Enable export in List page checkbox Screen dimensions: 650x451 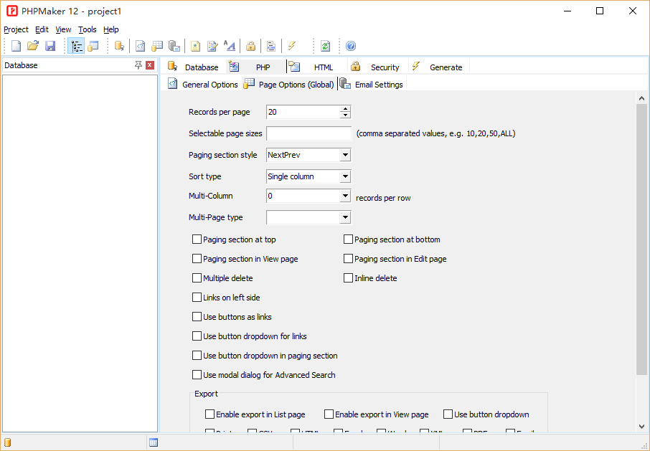[x=209, y=414]
